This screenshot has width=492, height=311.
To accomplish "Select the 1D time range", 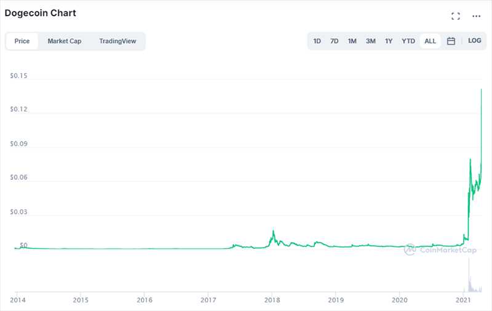I will [317, 41].
